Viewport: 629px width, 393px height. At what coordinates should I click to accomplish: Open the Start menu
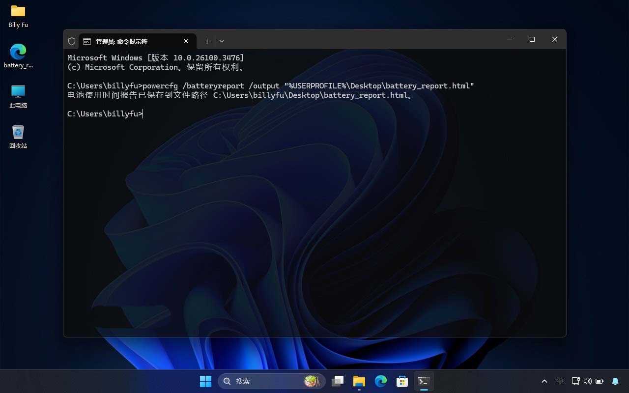(x=205, y=381)
